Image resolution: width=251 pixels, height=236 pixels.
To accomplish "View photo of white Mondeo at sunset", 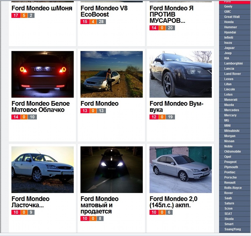I will pos(43,170).
